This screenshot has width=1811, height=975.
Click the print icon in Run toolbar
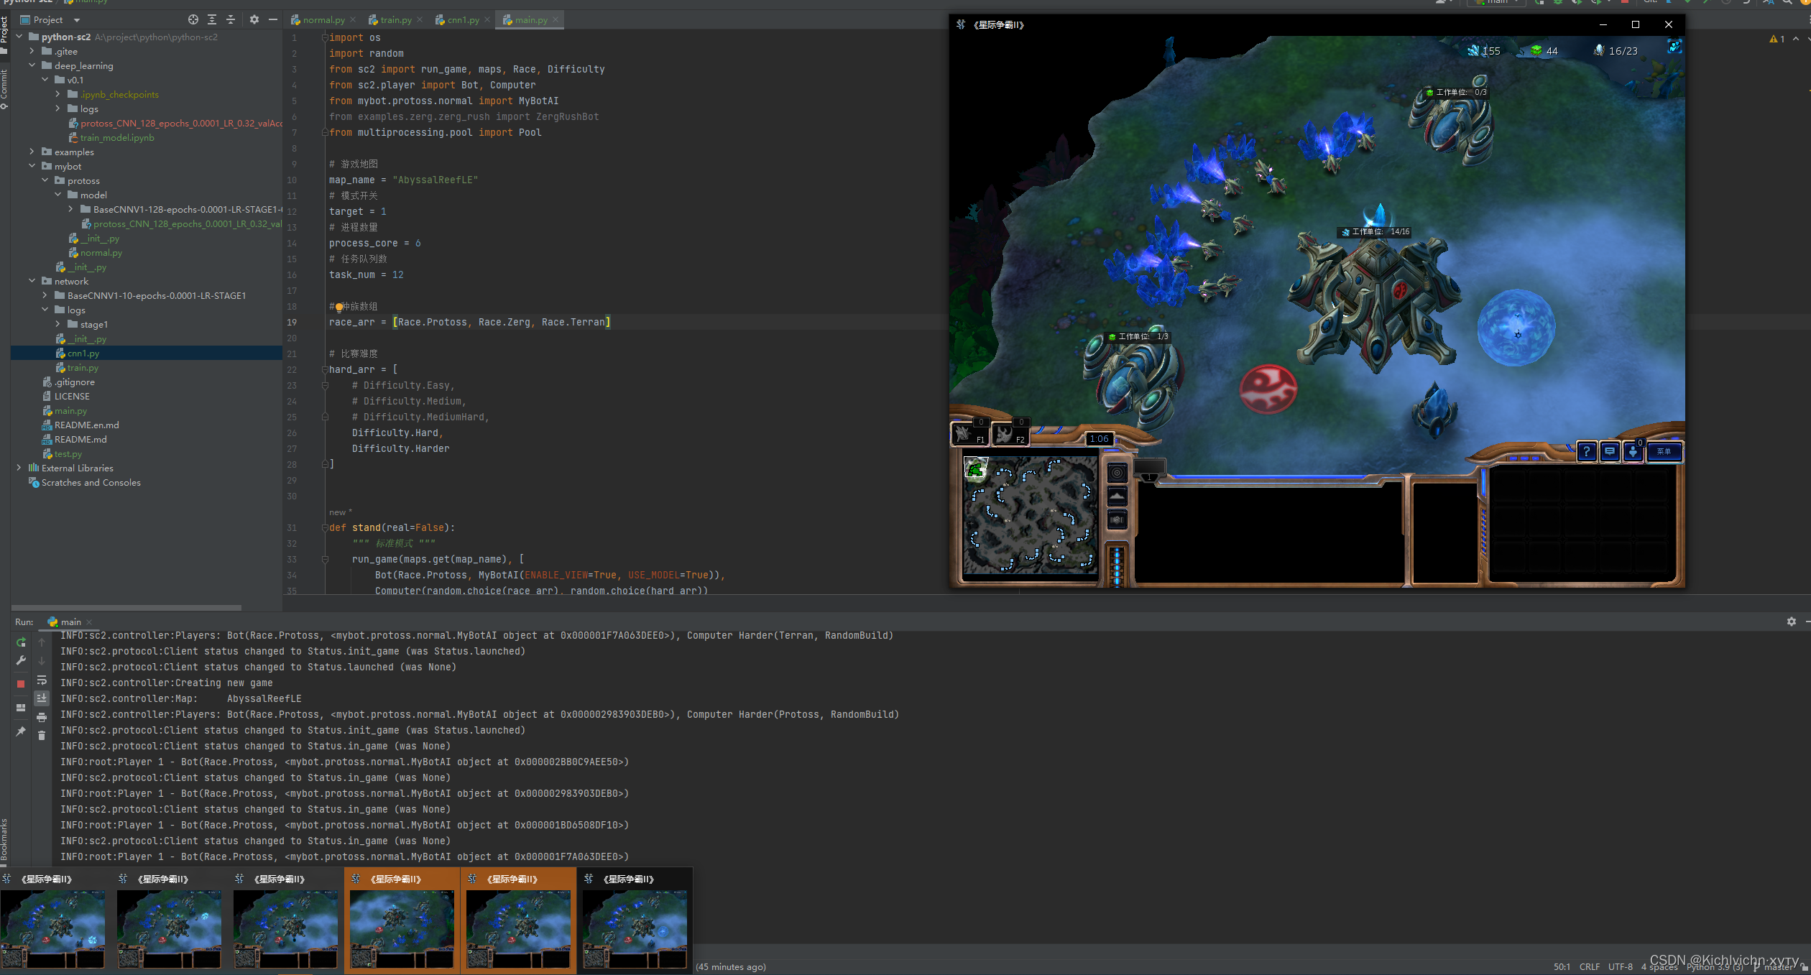click(x=42, y=717)
